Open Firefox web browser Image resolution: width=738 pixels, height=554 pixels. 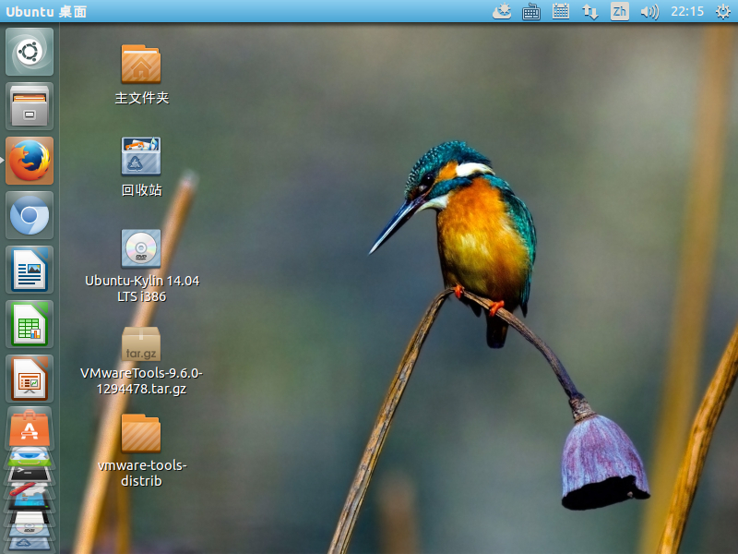coord(30,161)
